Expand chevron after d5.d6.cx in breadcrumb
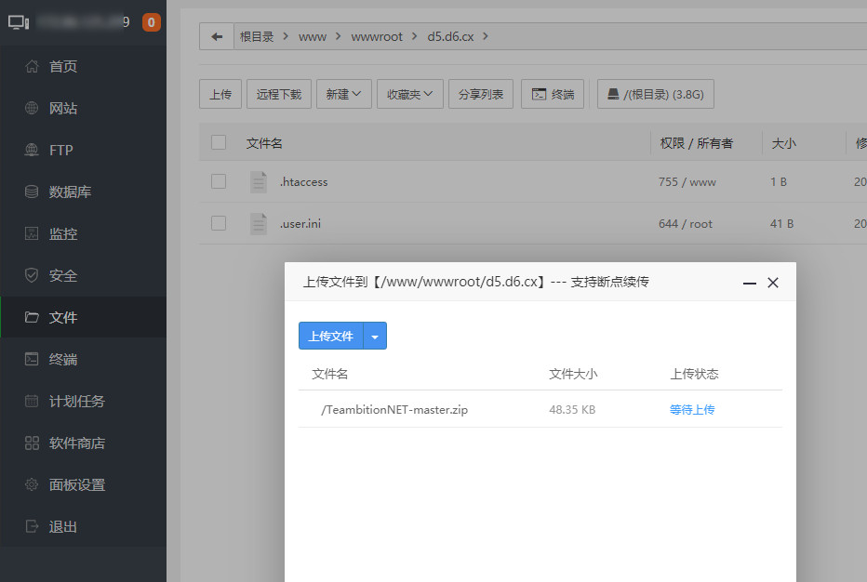Screen dimensions: 867x582 coord(486,36)
